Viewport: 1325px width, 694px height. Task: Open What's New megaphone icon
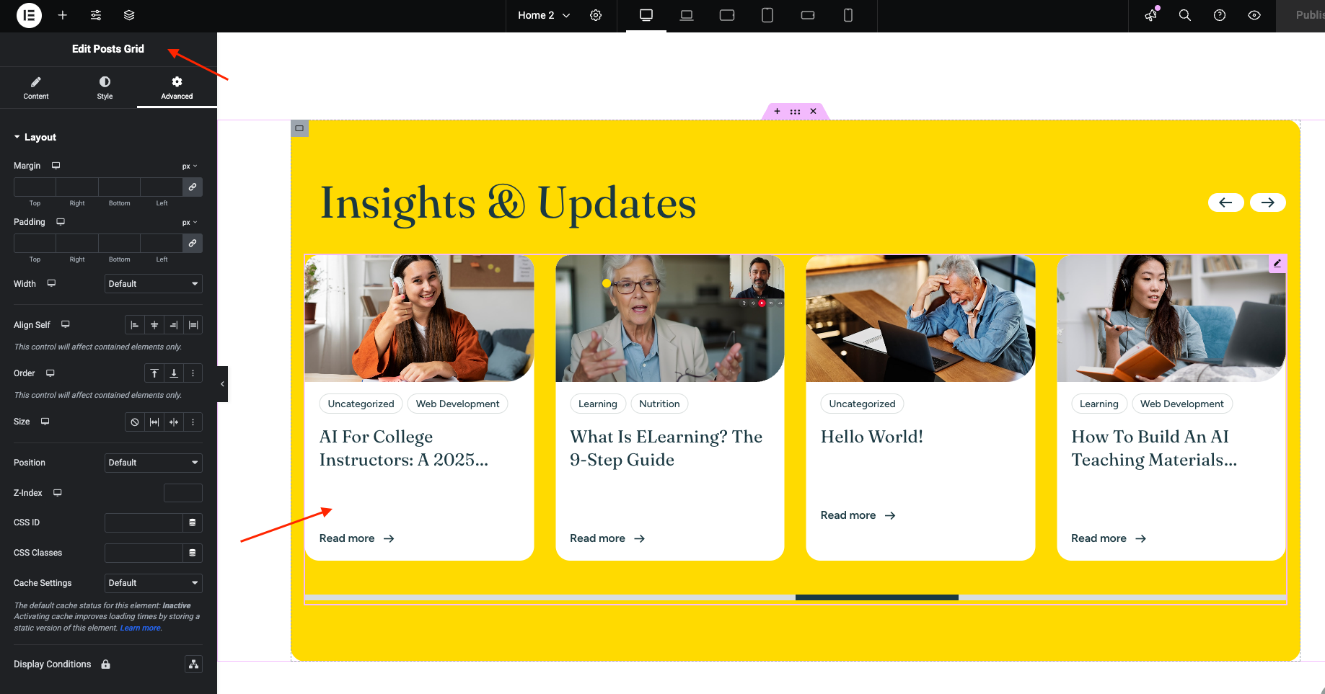(1151, 15)
